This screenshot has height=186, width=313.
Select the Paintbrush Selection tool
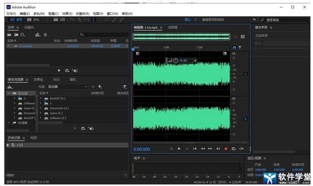(114, 19)
